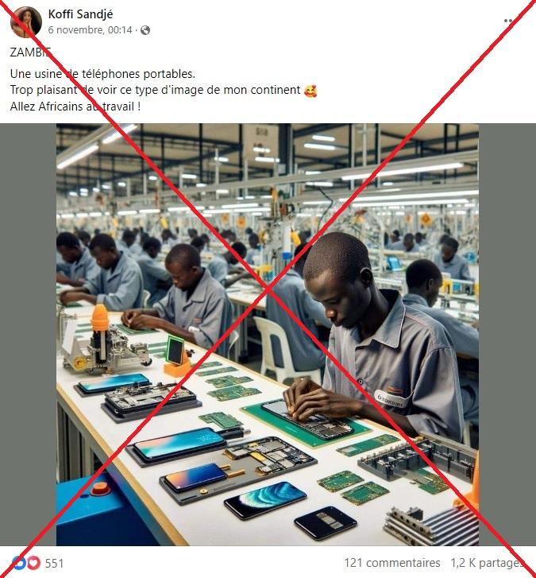Click the globe public audience icon
Viewport: 536px width, 578px height.
click(x=145, y=30)
